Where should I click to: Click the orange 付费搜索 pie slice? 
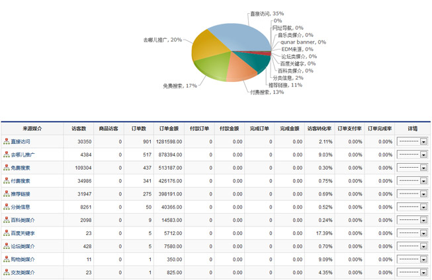pos(239,69)
